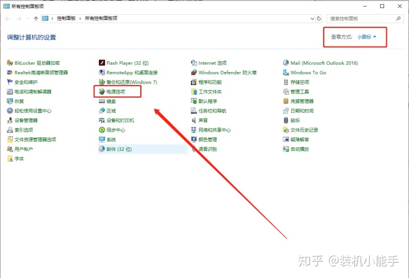Screen dimensions: 409x278
Task: Click the Internet 选项 icon
Action: click(194, 63)
